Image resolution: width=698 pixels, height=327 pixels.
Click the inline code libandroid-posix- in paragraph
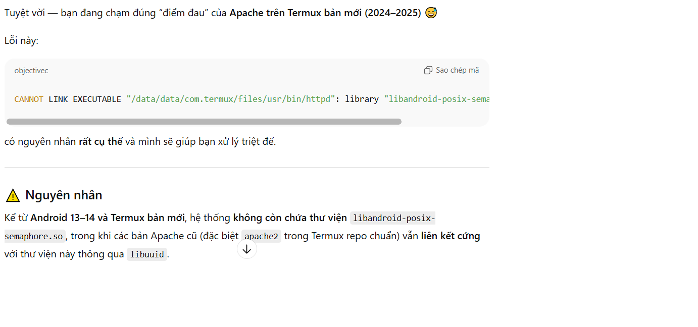pyautogui.click(x=393, y=218)
